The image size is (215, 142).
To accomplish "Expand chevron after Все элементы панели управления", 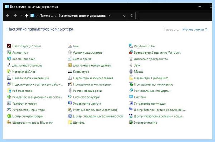I will point(109,16).
